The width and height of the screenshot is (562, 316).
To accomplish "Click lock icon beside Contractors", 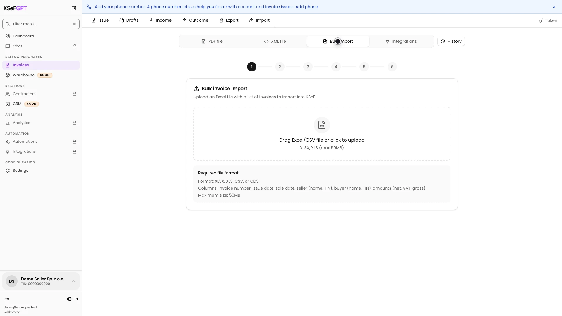I will pos(75,94).
